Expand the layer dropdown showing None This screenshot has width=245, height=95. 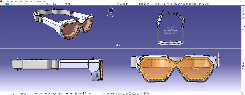pyautogui.click(x=43, y=4)
